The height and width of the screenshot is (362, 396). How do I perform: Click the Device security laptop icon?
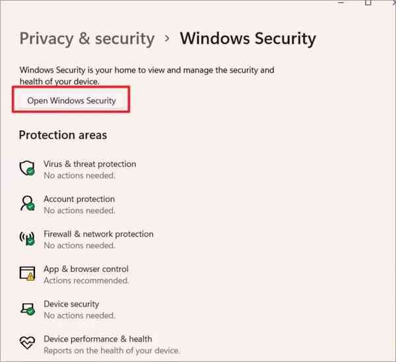tap(27, 308)
